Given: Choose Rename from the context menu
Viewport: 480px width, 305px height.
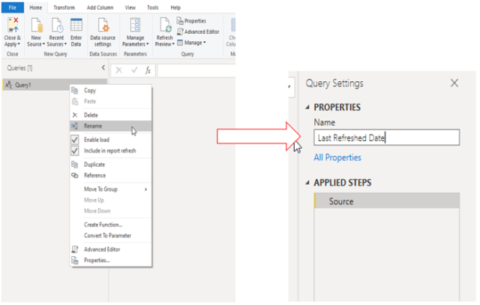Looking at the screenshot, I should tap(93, 126).
